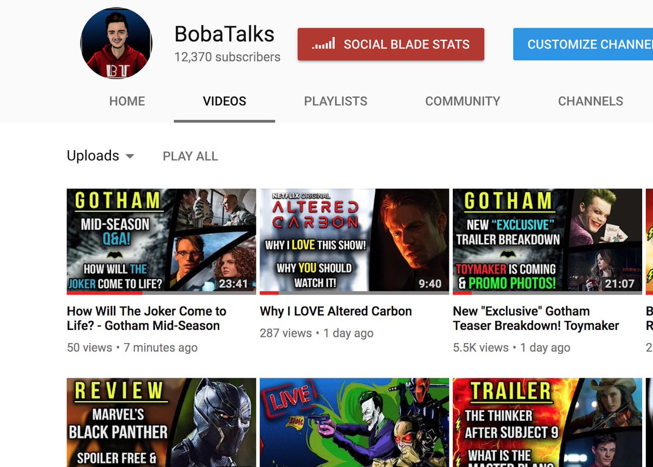Click the BobaTalks channel name

[x=224, y=34]
